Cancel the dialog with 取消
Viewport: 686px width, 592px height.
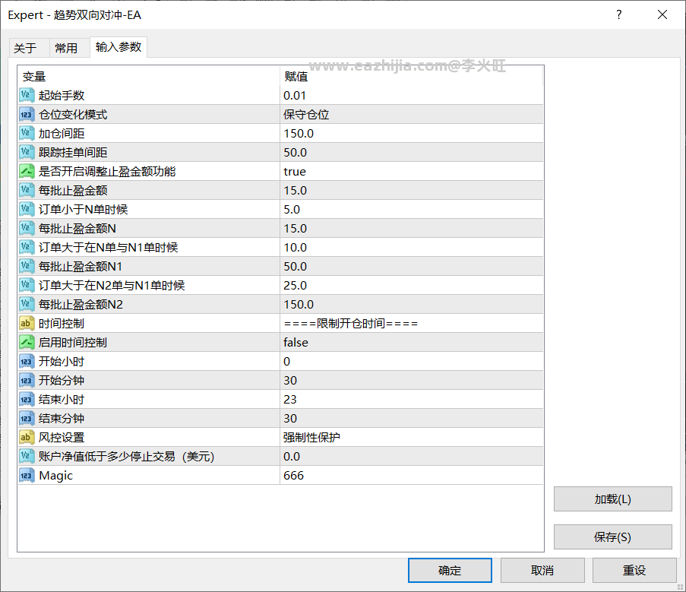(542, 570)
